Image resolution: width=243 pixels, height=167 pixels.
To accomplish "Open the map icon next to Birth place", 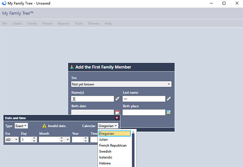I will coord(168,112).
